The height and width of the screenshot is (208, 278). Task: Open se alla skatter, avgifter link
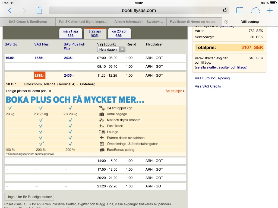pyautogui.click(x=221, y=67)
